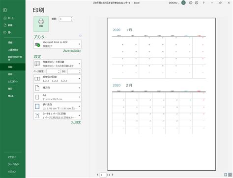Toggle zoom to page in the preview
This screenshot has width=233, height=178.
(230, 175)
